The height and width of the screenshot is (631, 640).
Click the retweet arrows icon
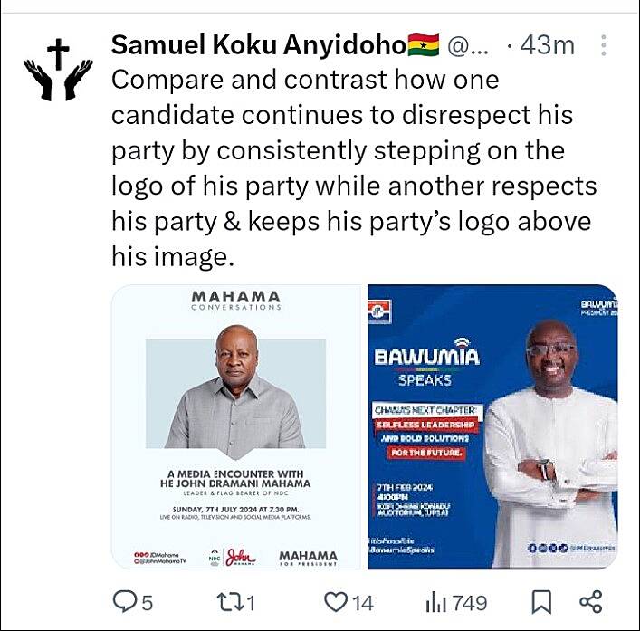click(x=233, y=602)
